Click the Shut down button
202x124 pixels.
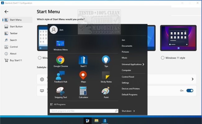click(126, 111)
